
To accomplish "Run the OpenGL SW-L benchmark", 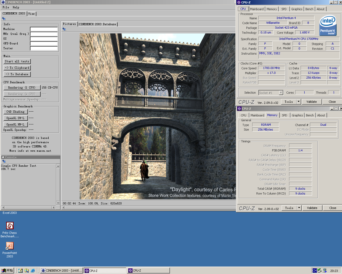I will click(15, 118).
